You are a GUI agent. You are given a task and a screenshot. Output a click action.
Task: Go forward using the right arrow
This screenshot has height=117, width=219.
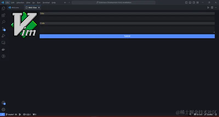click(69, 2)
